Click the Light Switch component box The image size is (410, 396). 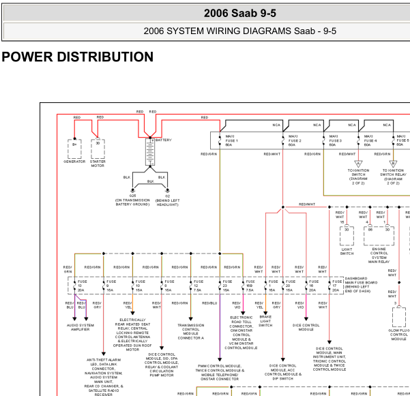click(347, 236)
